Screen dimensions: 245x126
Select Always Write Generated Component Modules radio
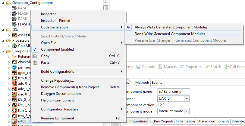pos(129,27)
